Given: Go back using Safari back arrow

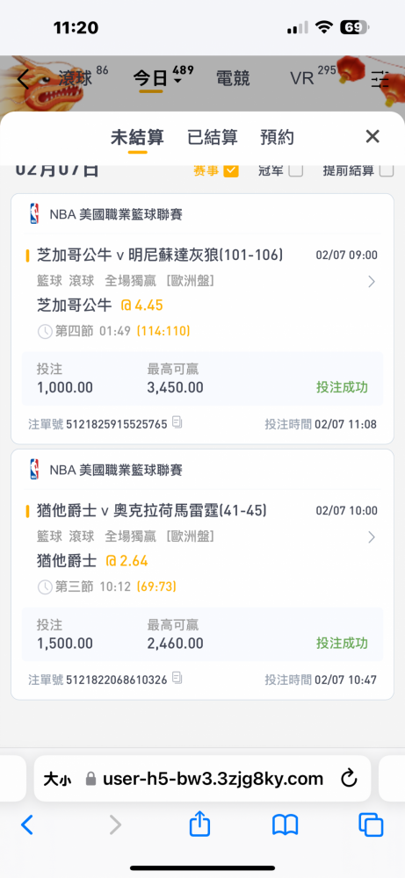Looking at the screenshot, I should tap(27, 824).
